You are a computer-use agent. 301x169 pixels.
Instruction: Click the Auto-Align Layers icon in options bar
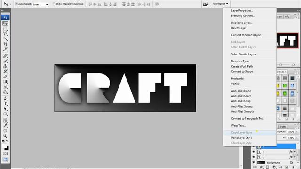157,4
